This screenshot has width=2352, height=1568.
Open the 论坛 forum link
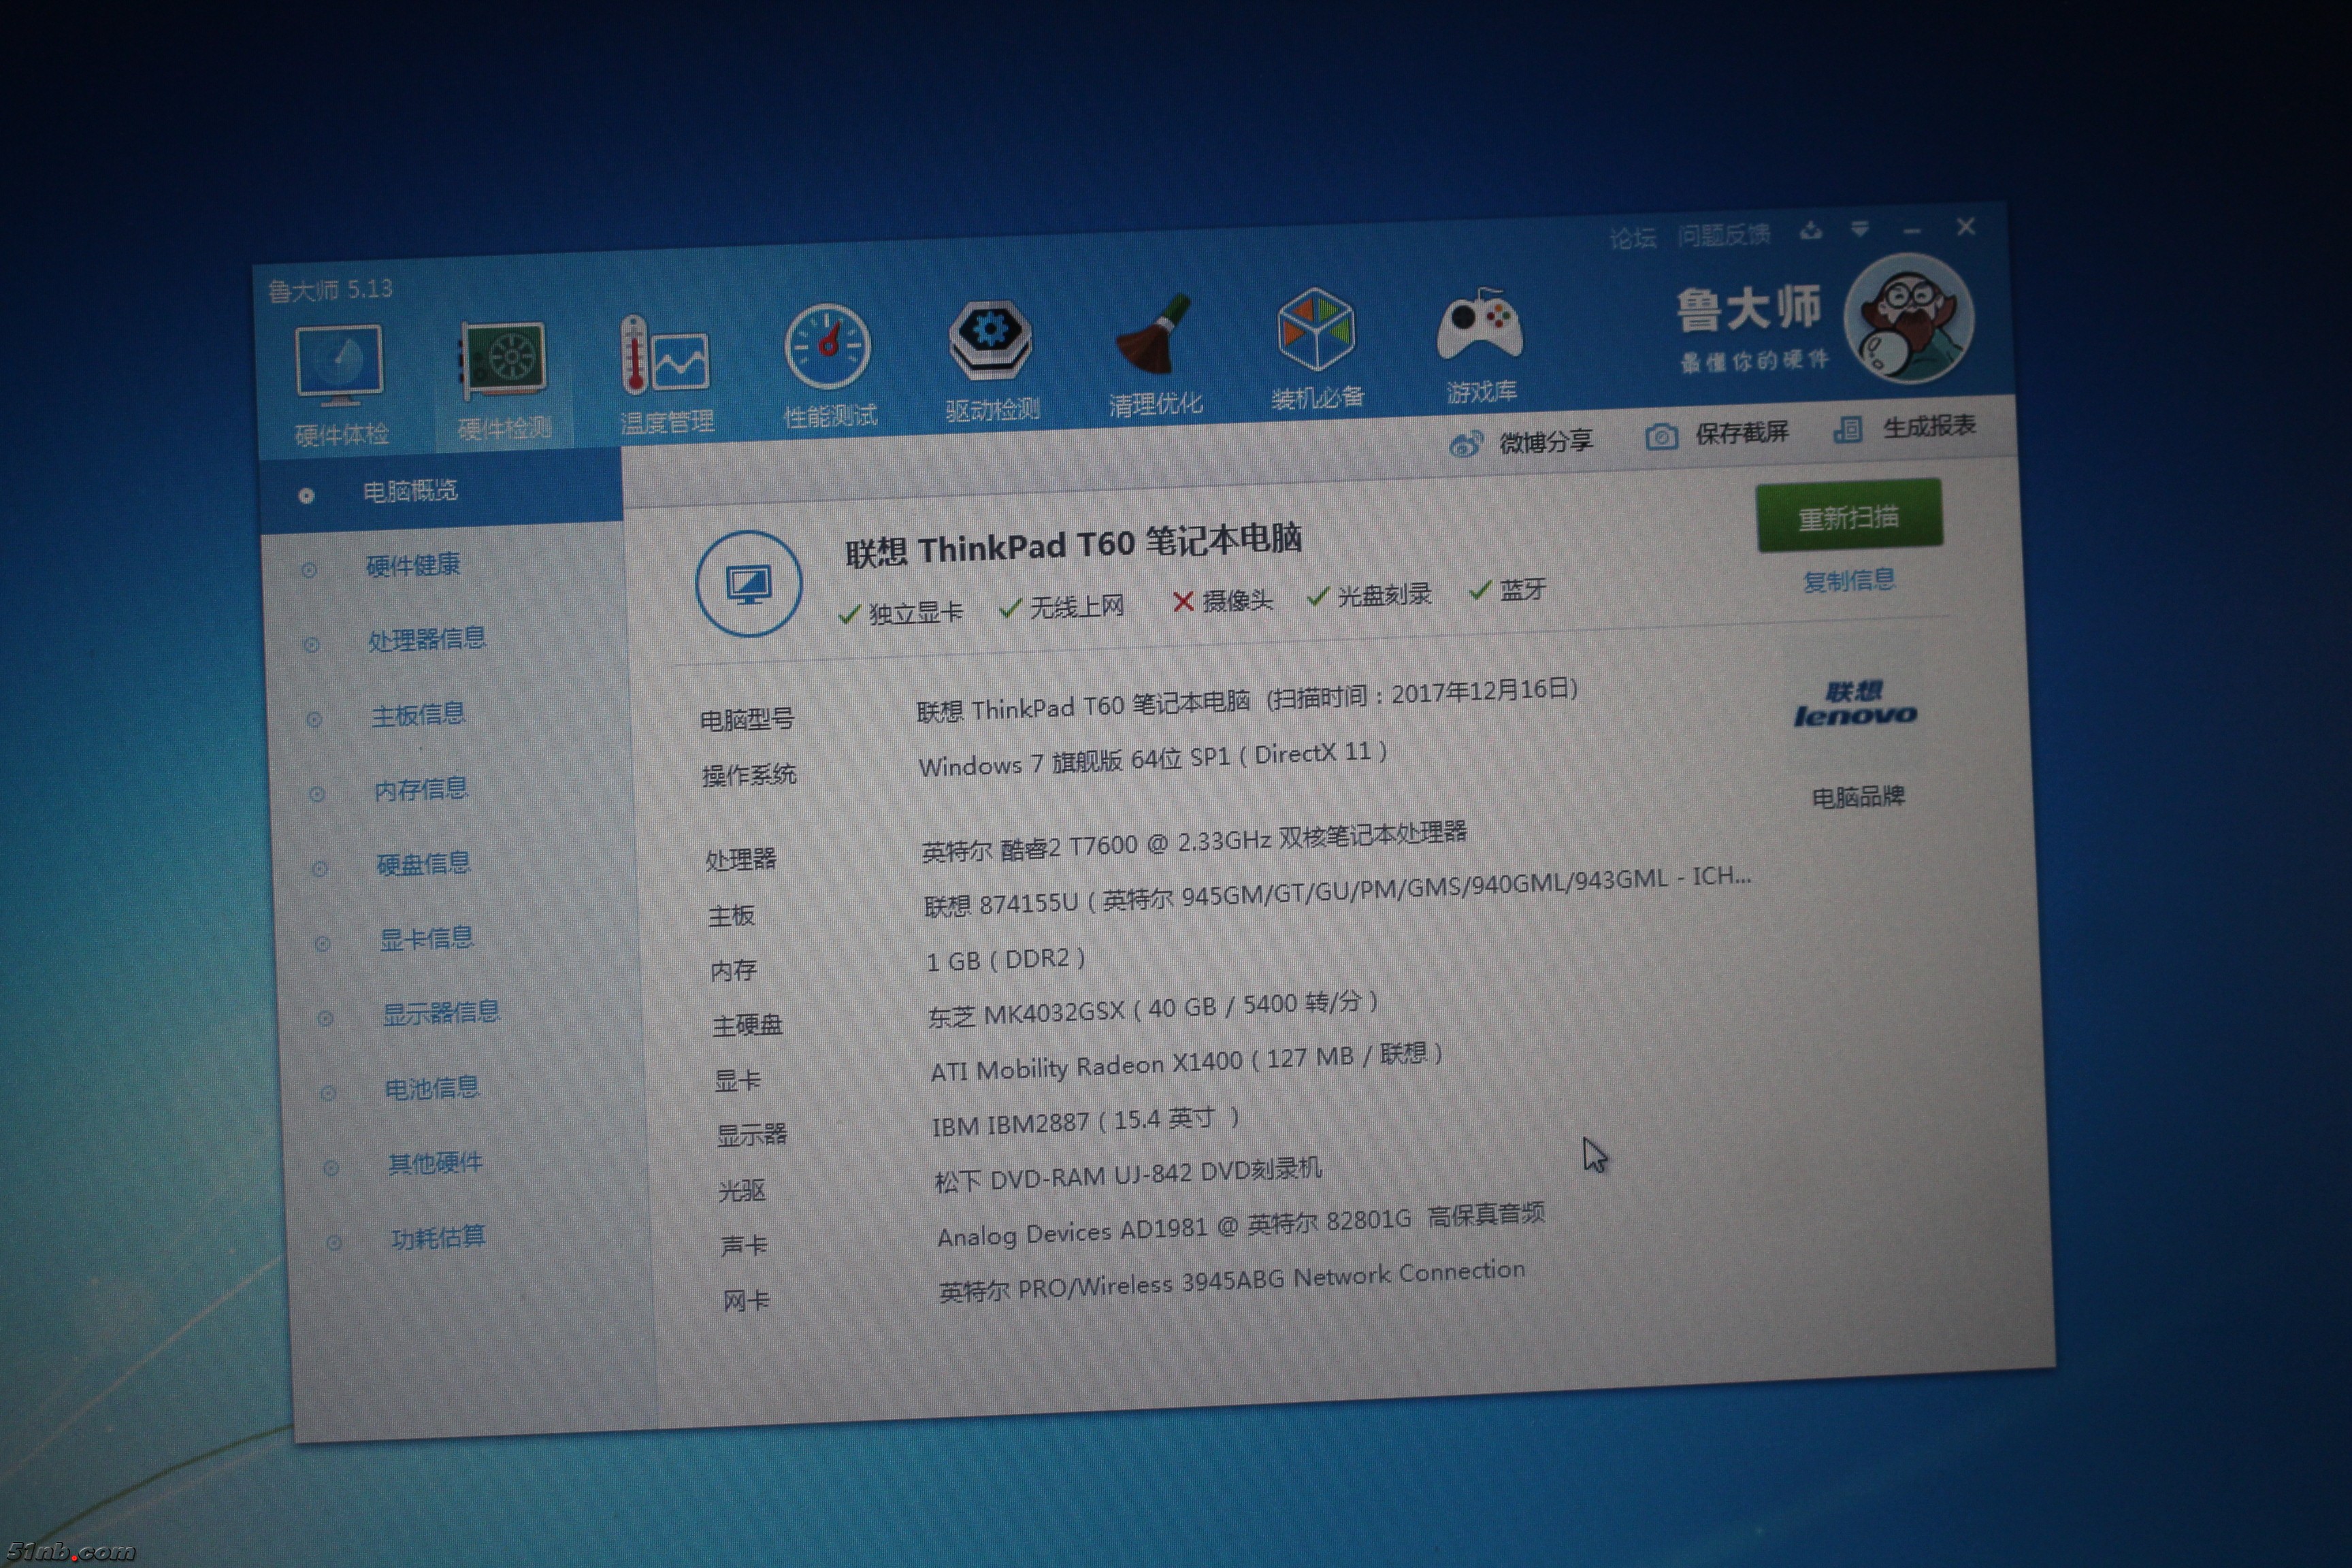[x=1633, y=238]
